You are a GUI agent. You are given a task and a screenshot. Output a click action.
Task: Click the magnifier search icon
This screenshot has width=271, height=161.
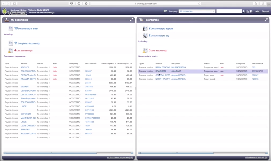coord(244,11)
